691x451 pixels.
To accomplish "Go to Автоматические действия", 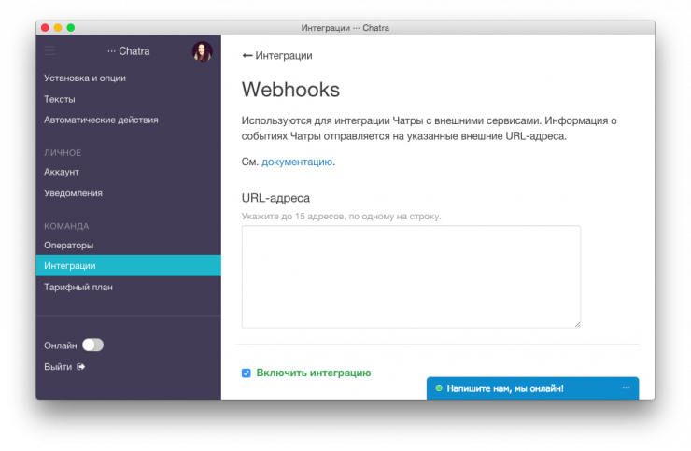I will [101, 120].
